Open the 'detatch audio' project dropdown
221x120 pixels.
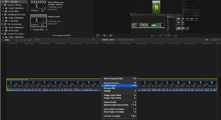(109, 40)
